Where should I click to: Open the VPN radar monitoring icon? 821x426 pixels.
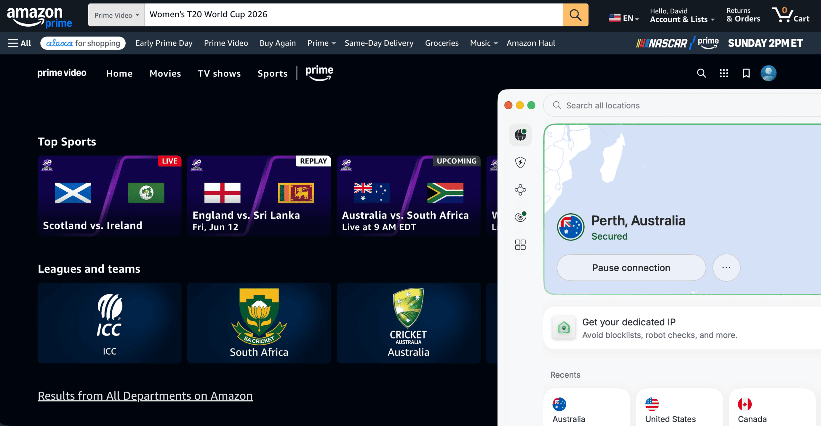click(x=520, y=217)
